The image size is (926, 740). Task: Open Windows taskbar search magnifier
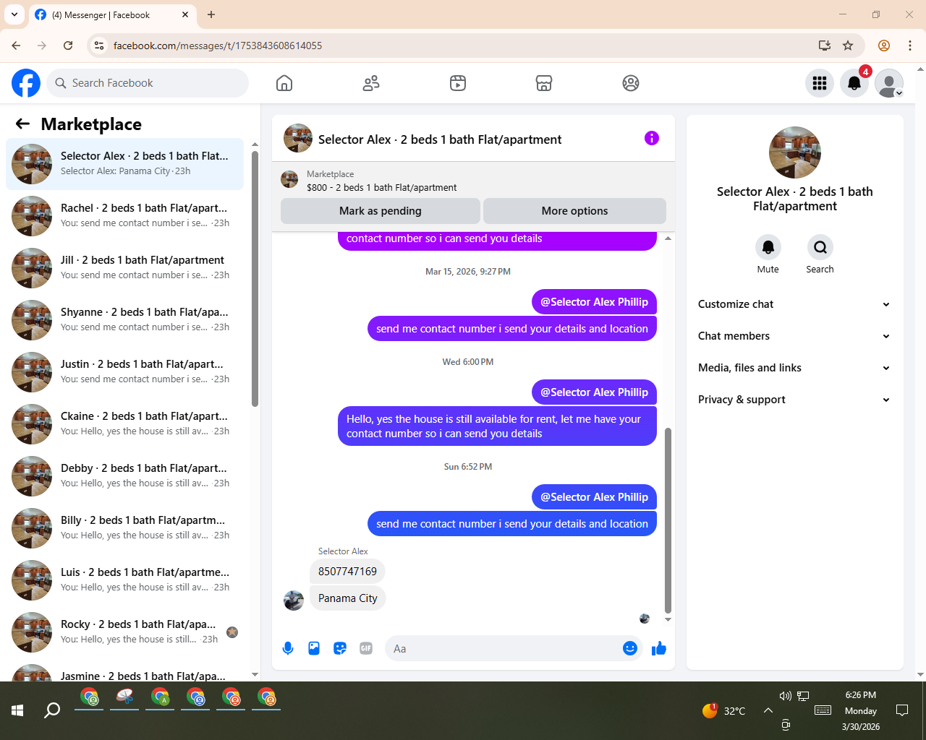(x=52, y=710)
